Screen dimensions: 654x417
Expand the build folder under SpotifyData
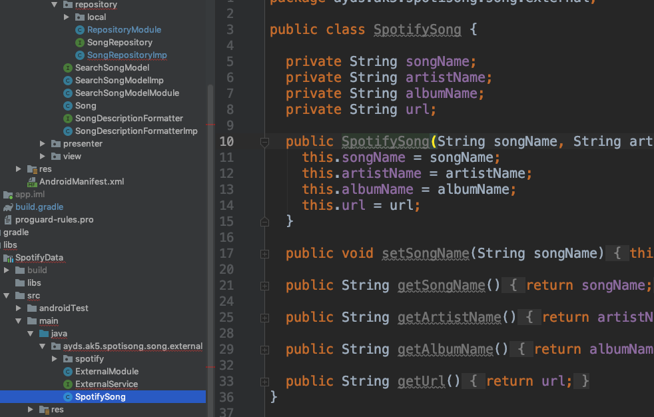pos(6,270)
